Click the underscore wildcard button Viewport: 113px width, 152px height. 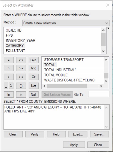point(6,86)
